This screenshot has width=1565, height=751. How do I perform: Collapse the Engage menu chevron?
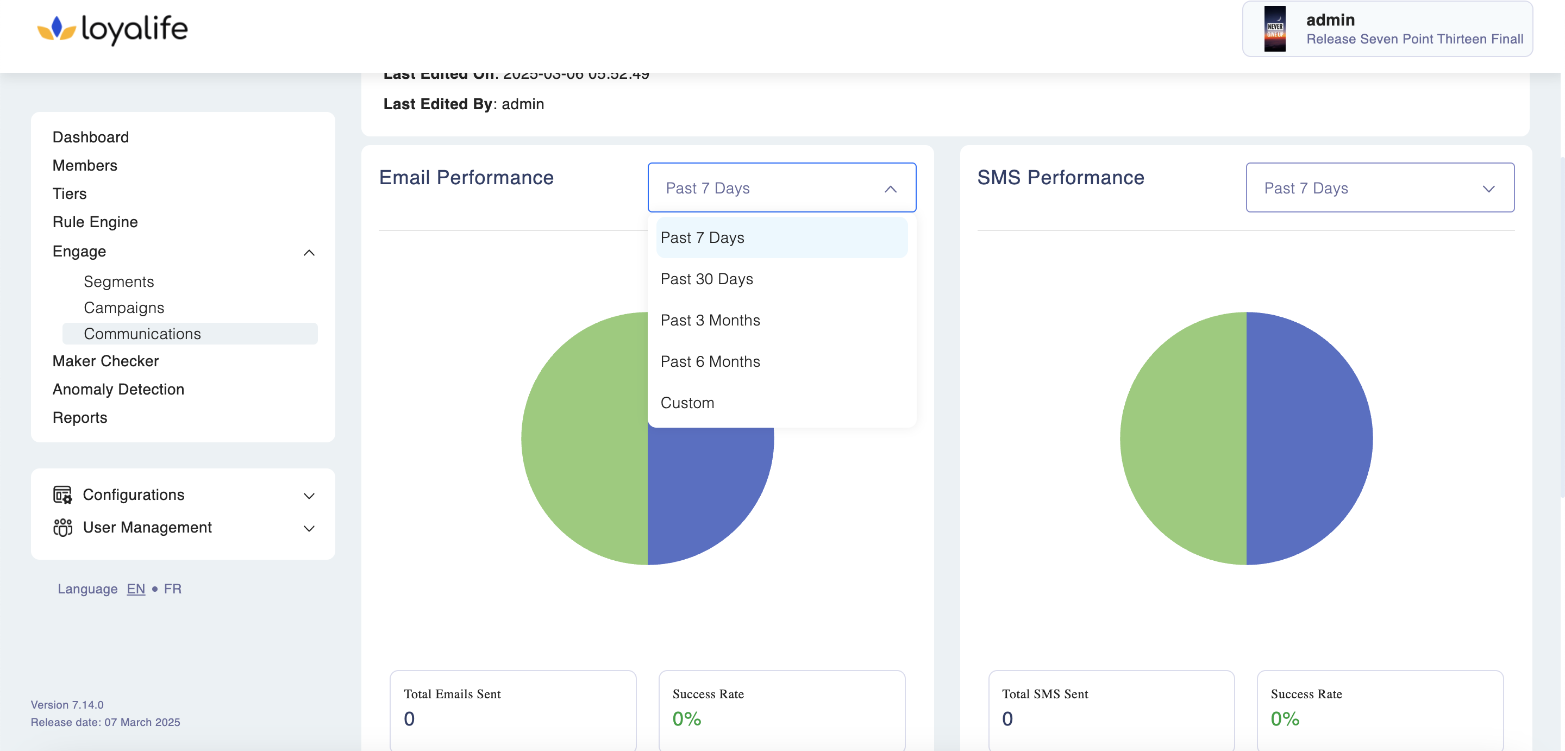(309, 253)
